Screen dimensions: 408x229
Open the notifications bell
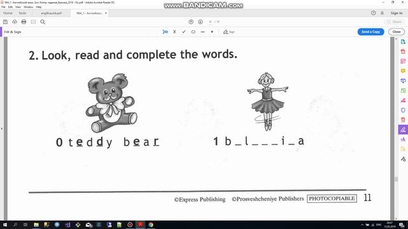click(382, 13)
